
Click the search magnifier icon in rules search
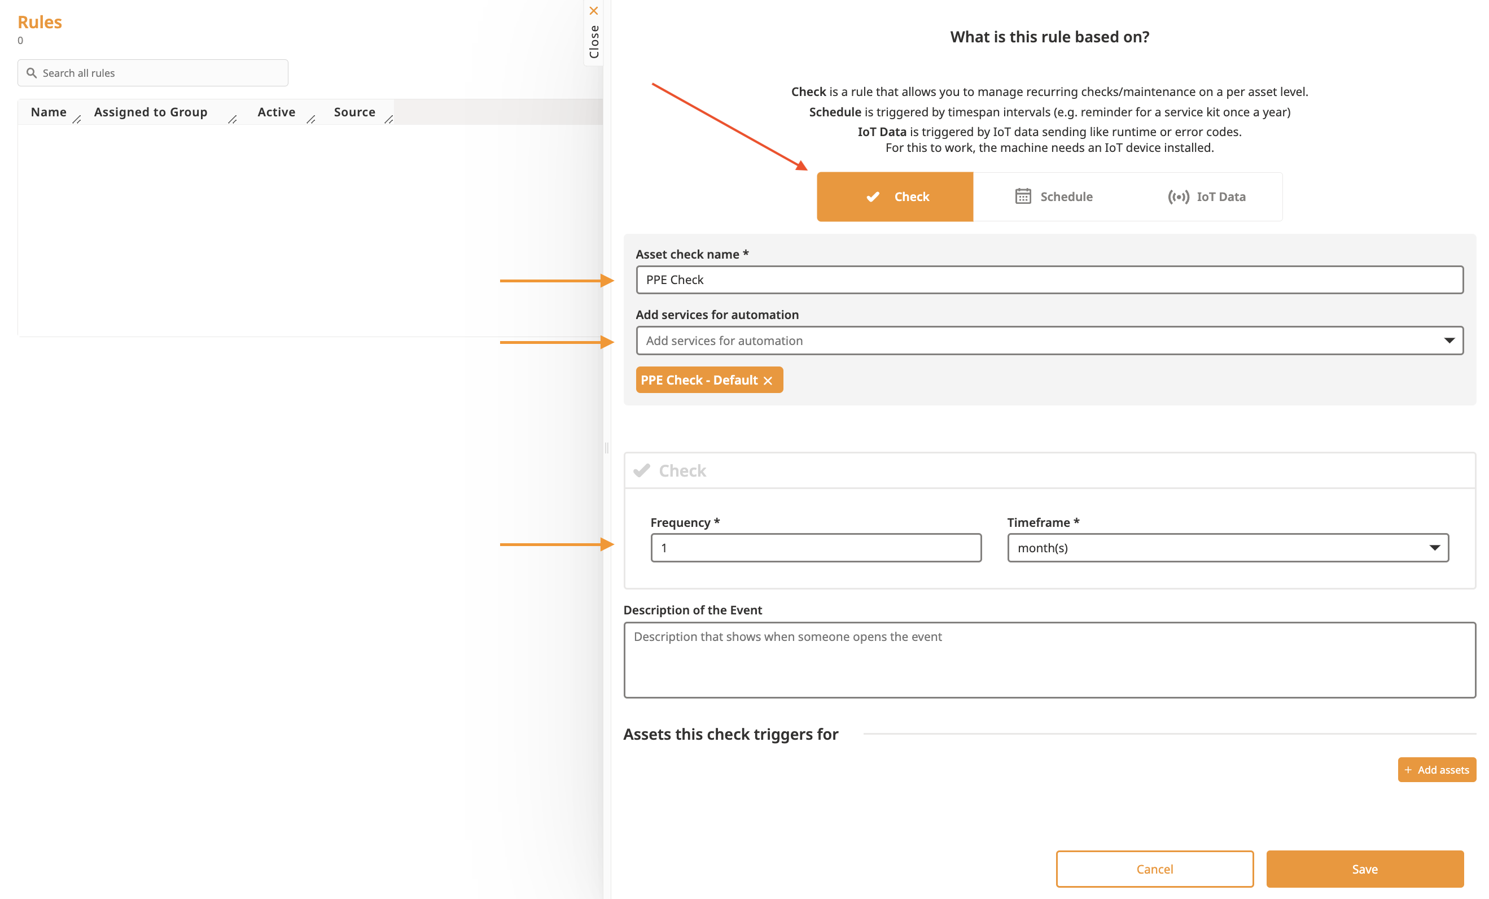[x=32, y=72]
